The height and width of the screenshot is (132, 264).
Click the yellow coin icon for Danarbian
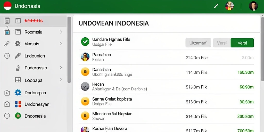[85, 72]
